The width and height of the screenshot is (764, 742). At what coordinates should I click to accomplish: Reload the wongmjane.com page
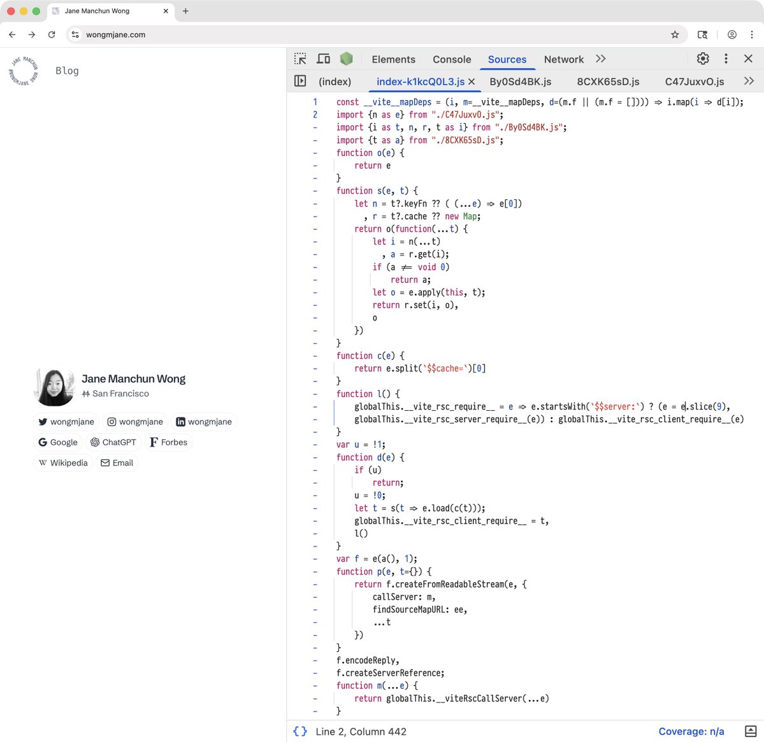52,34
